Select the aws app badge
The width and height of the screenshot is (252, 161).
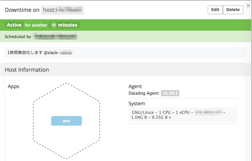(66, 121)
